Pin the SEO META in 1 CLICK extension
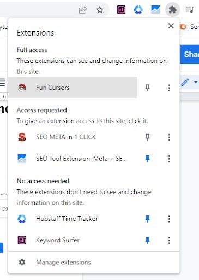The width and height of the screenshot is (199, 280). pyautogui.click(x=147, y=137)
